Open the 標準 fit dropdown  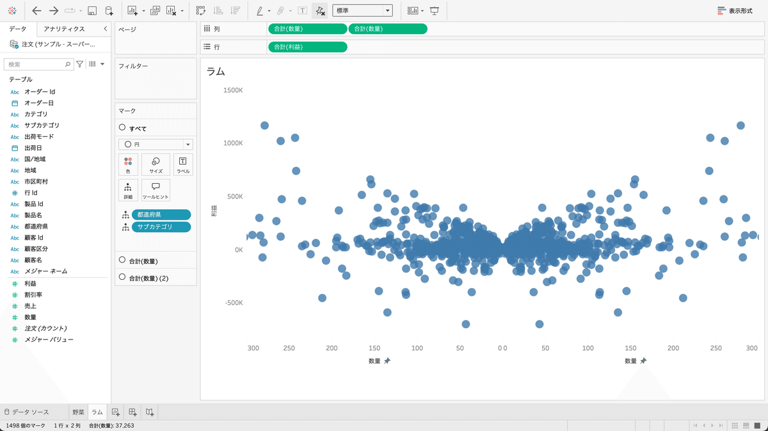[362, 11]
